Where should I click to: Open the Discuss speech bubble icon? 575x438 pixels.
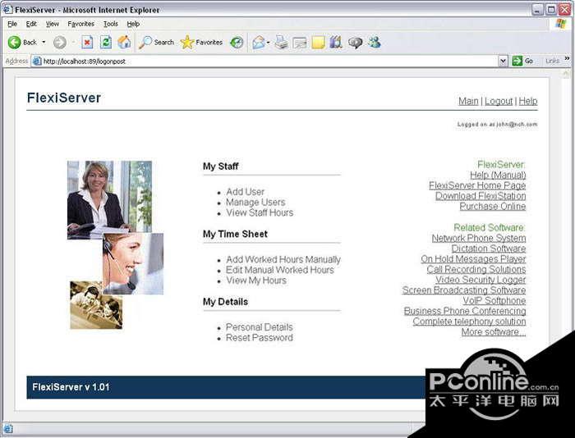pyautogui.click(x=355, y=43)
